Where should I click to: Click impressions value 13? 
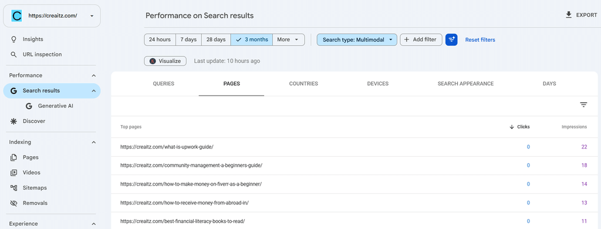tap(584, 203)
